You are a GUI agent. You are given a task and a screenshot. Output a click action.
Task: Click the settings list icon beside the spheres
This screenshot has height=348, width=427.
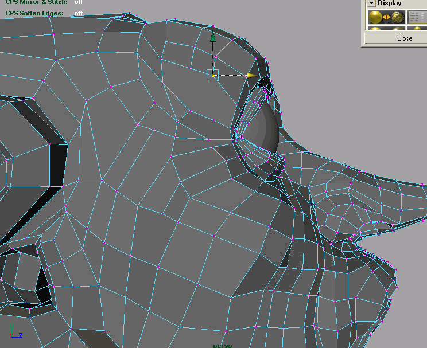[416, 17]
